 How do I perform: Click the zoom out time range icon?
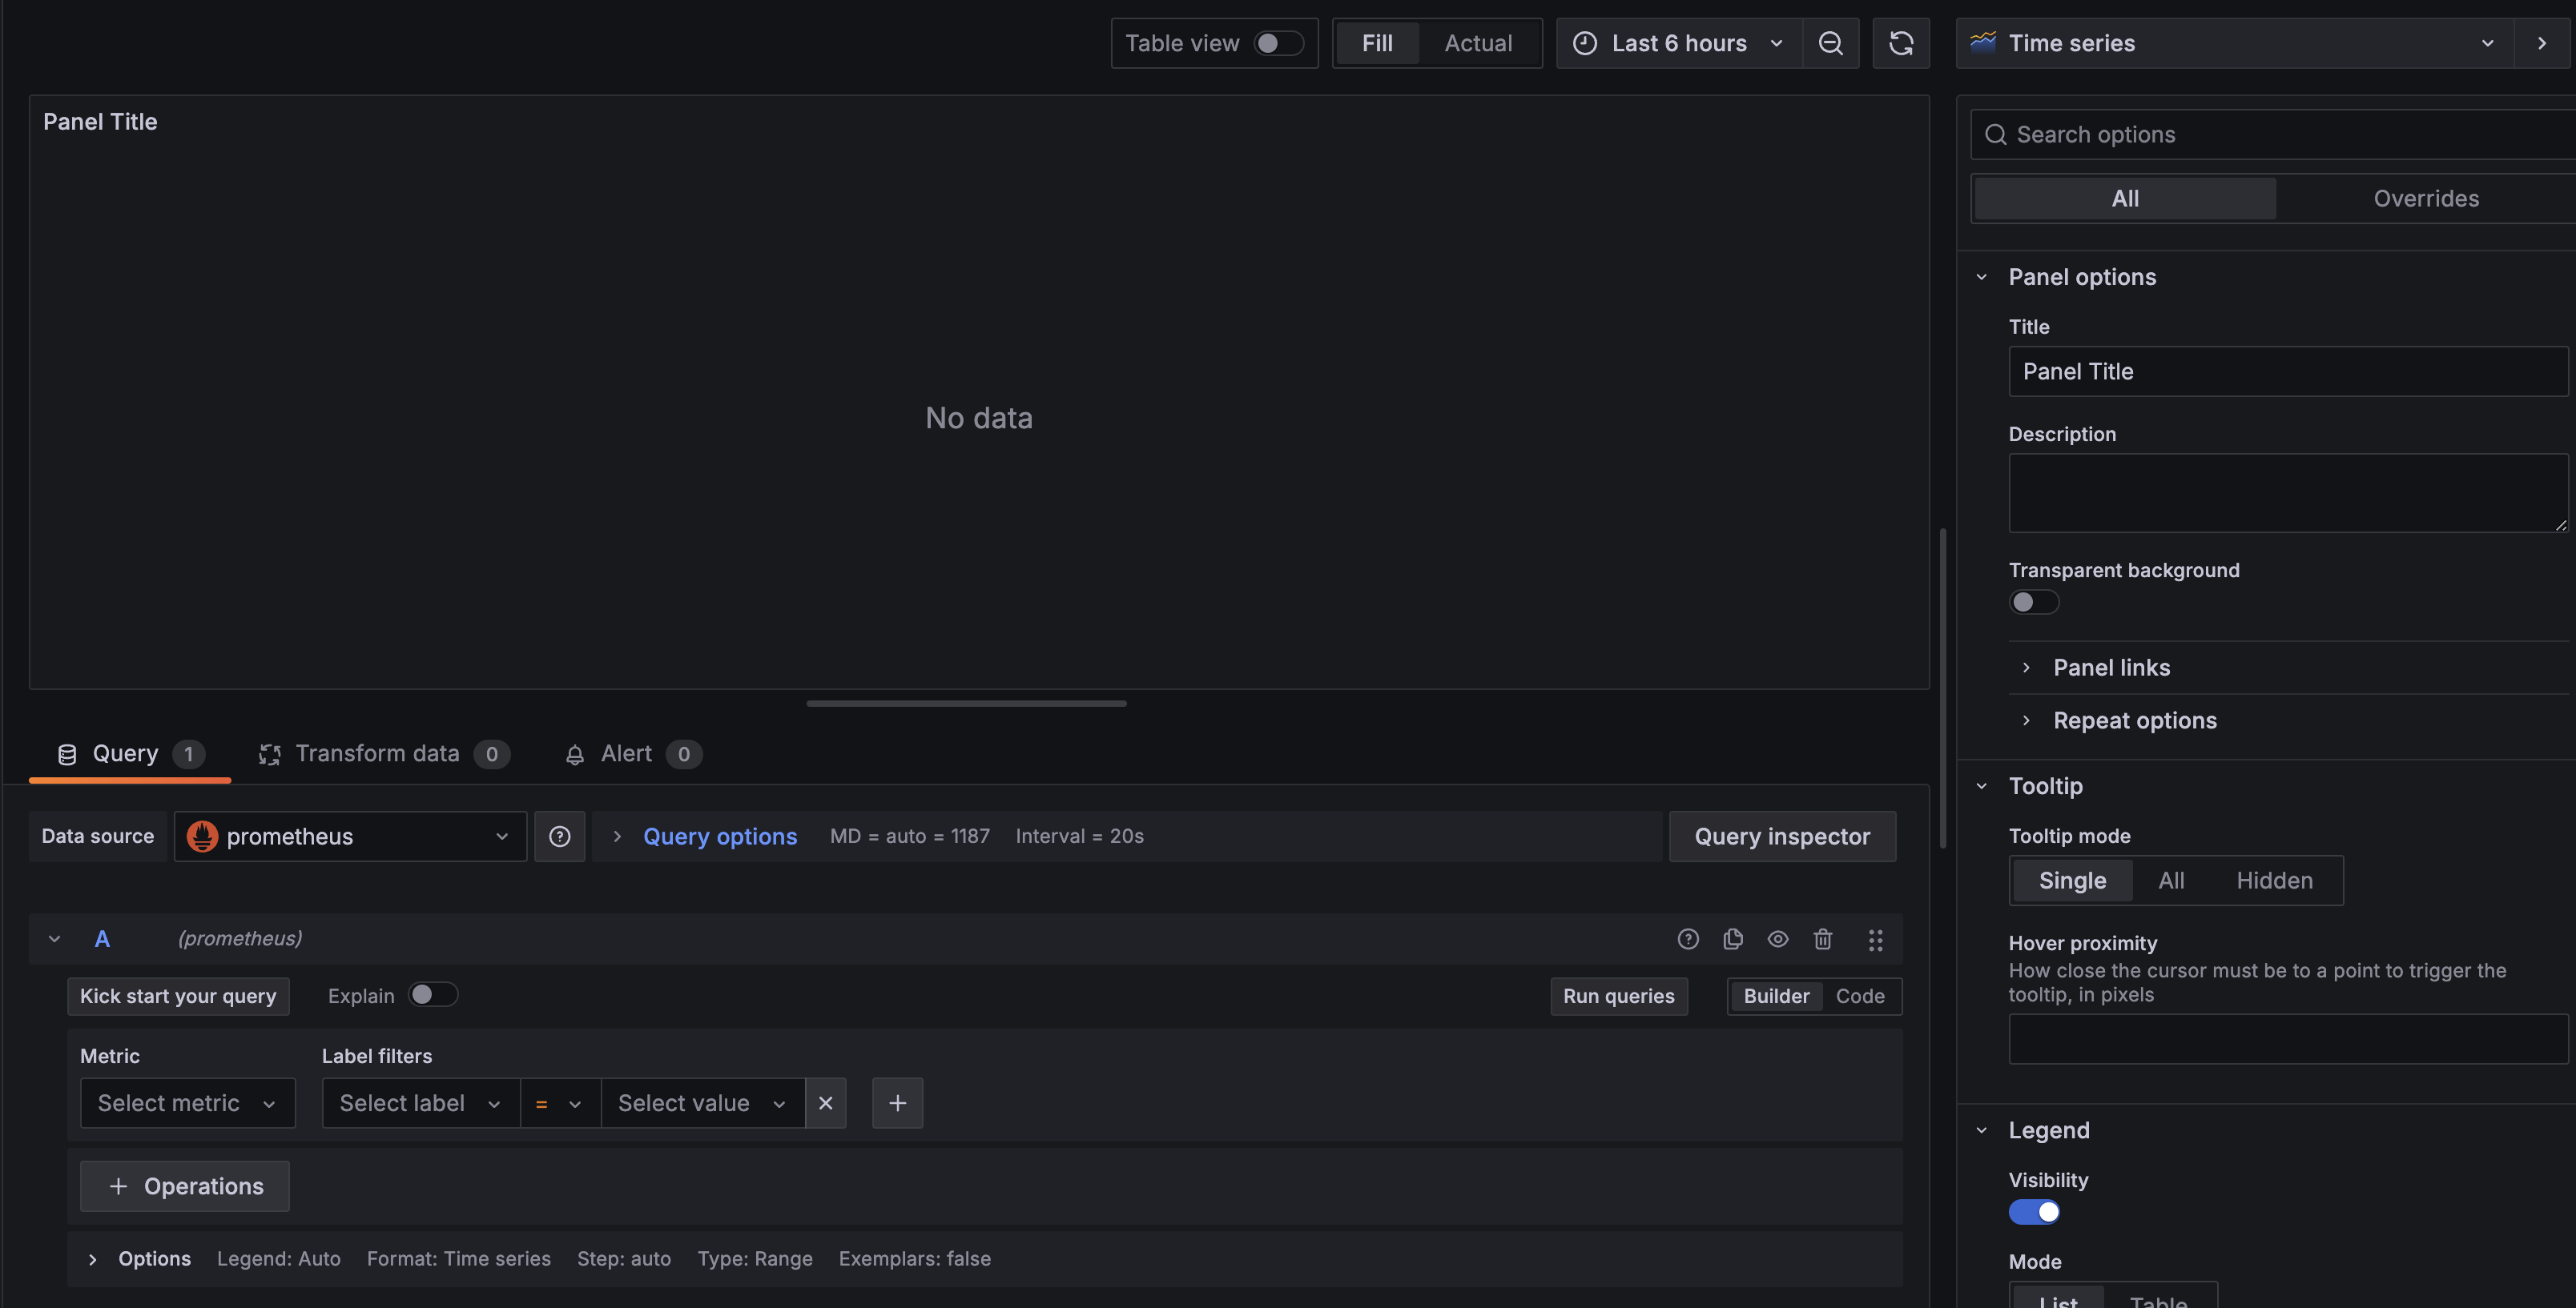[1830, 43]
